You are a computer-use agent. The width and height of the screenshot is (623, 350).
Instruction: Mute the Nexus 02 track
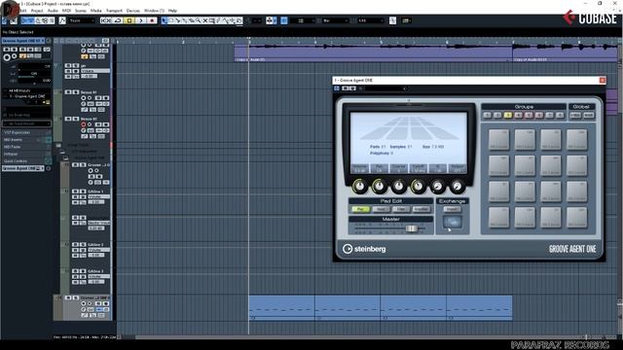[x=67, y=119]
